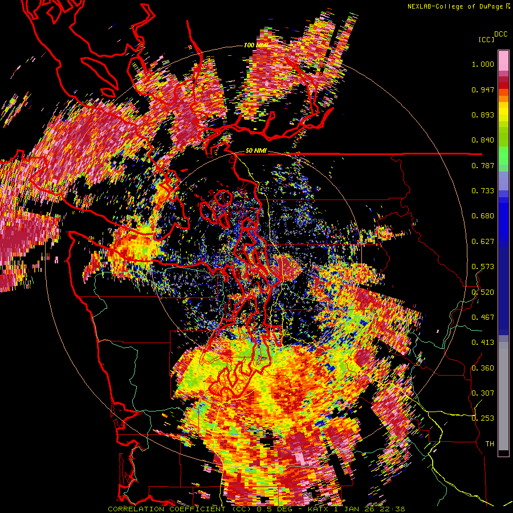This screenshot has width=513, height=513.
Task: Click the 100 NMI range ring label
Action: [x=255, y=45]
